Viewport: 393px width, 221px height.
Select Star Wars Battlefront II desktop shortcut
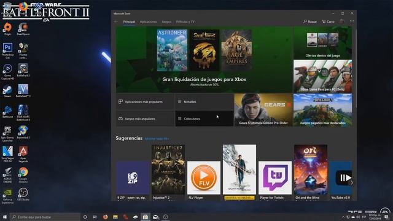point(23,113)
